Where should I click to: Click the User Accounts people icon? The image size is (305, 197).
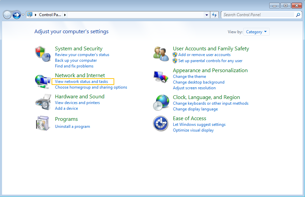point(161,54)
